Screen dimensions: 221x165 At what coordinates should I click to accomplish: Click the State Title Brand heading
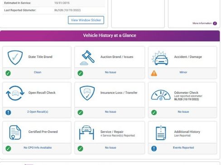click(x=40, y=57)
